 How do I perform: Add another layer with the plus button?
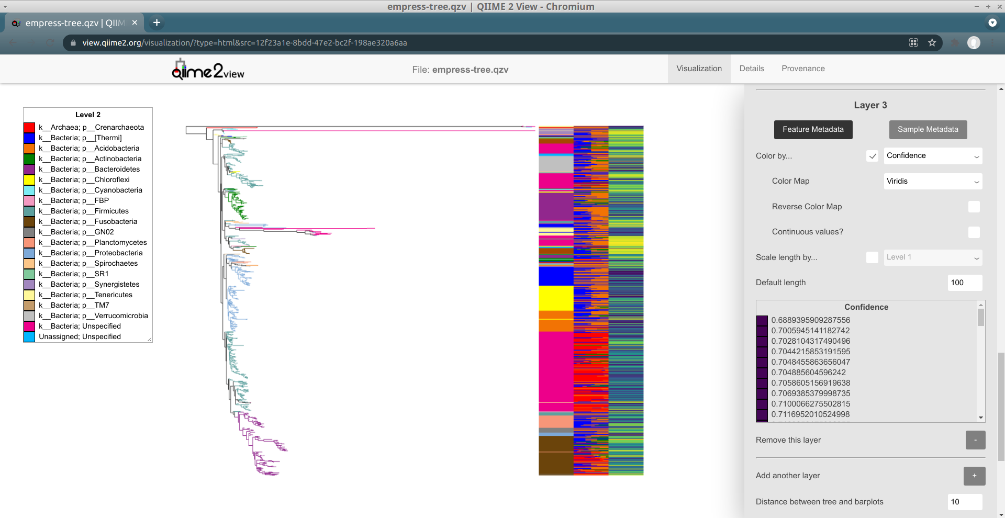point(974,476)
